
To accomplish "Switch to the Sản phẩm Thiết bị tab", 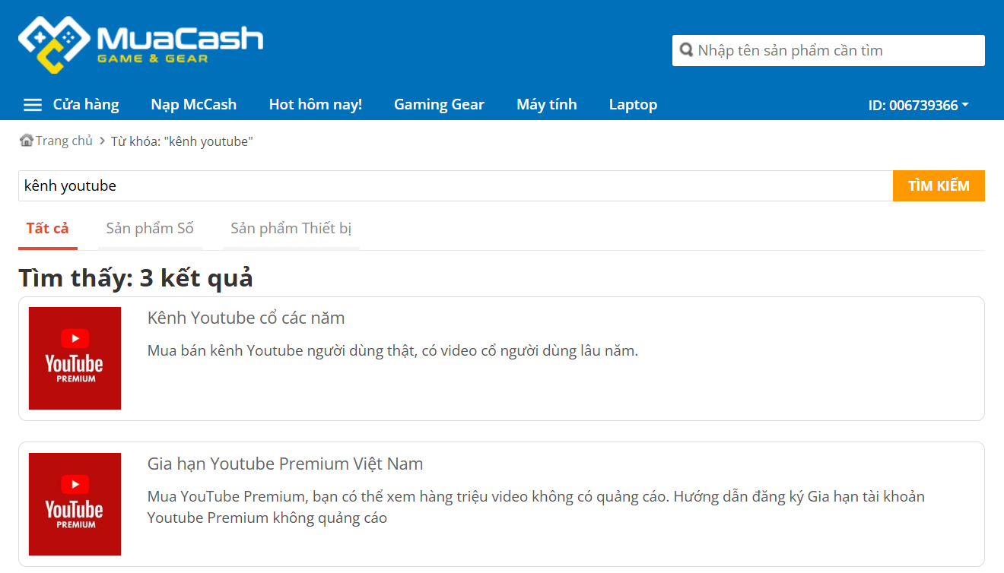I will point(291,228).
